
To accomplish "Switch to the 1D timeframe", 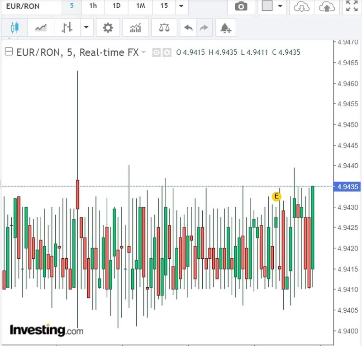I will 116,6.
